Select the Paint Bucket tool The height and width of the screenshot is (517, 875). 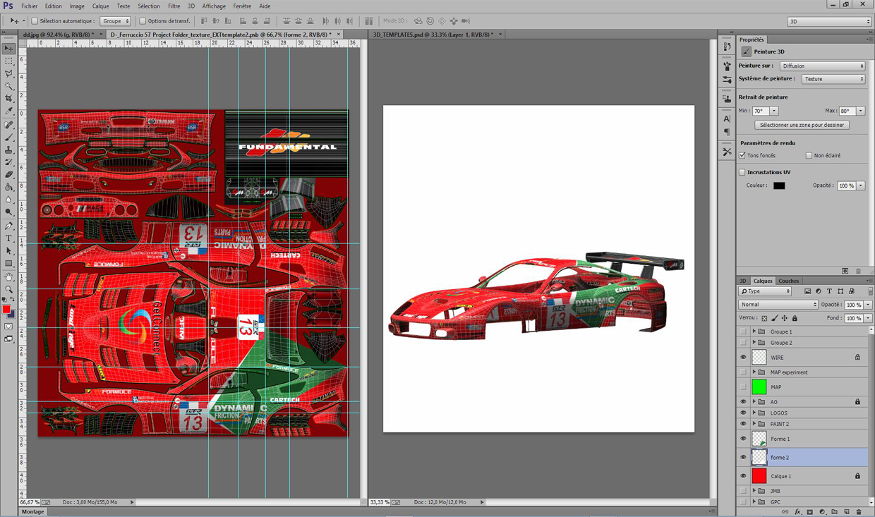tap(8, 188)
